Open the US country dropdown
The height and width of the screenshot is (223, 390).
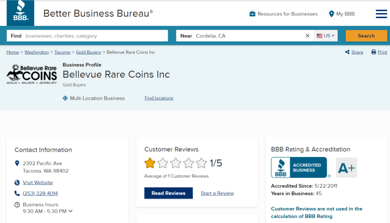coord(326,35)
